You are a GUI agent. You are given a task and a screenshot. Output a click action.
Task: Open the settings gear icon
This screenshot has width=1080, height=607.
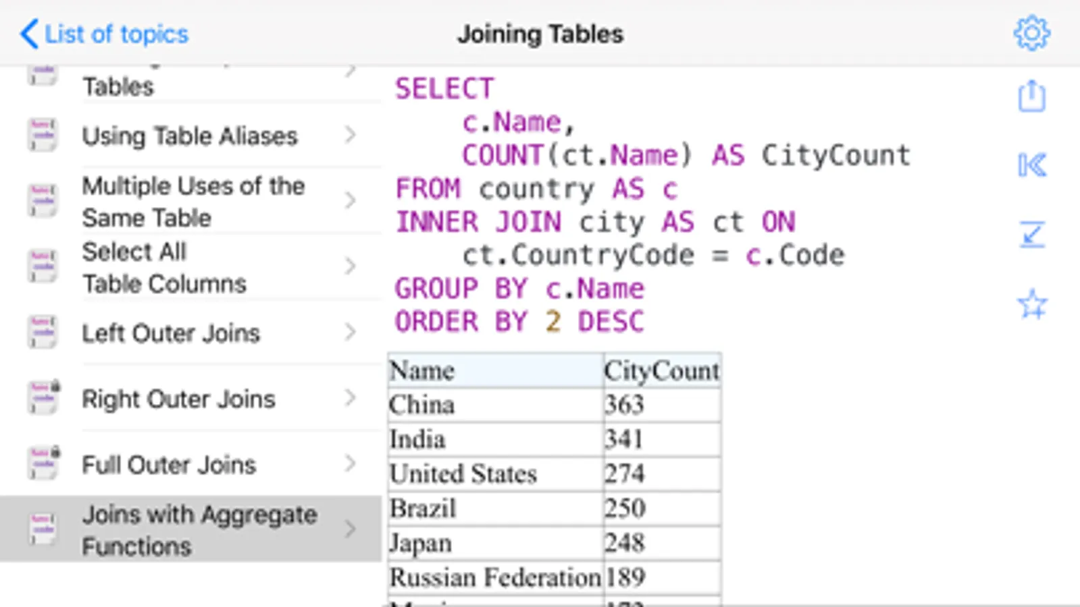pos(1031,33)
